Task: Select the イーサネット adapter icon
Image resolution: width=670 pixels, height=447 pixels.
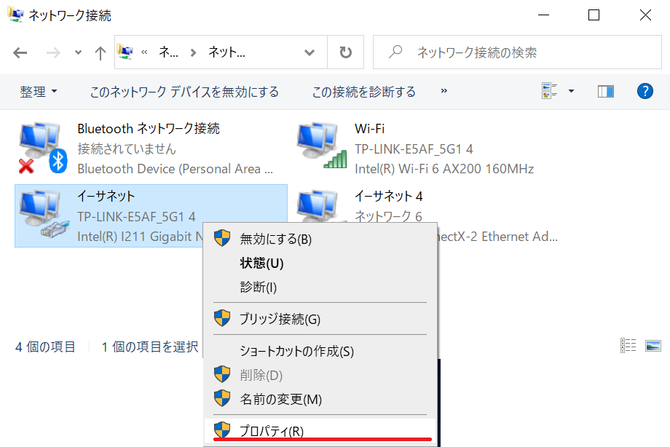Action: 44,214
